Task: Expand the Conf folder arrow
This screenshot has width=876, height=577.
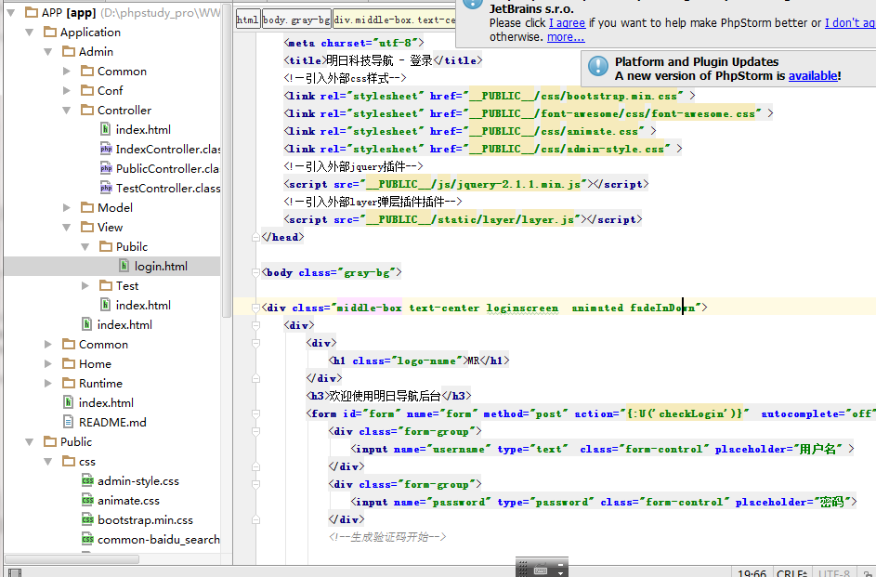Action: [67, 90]
